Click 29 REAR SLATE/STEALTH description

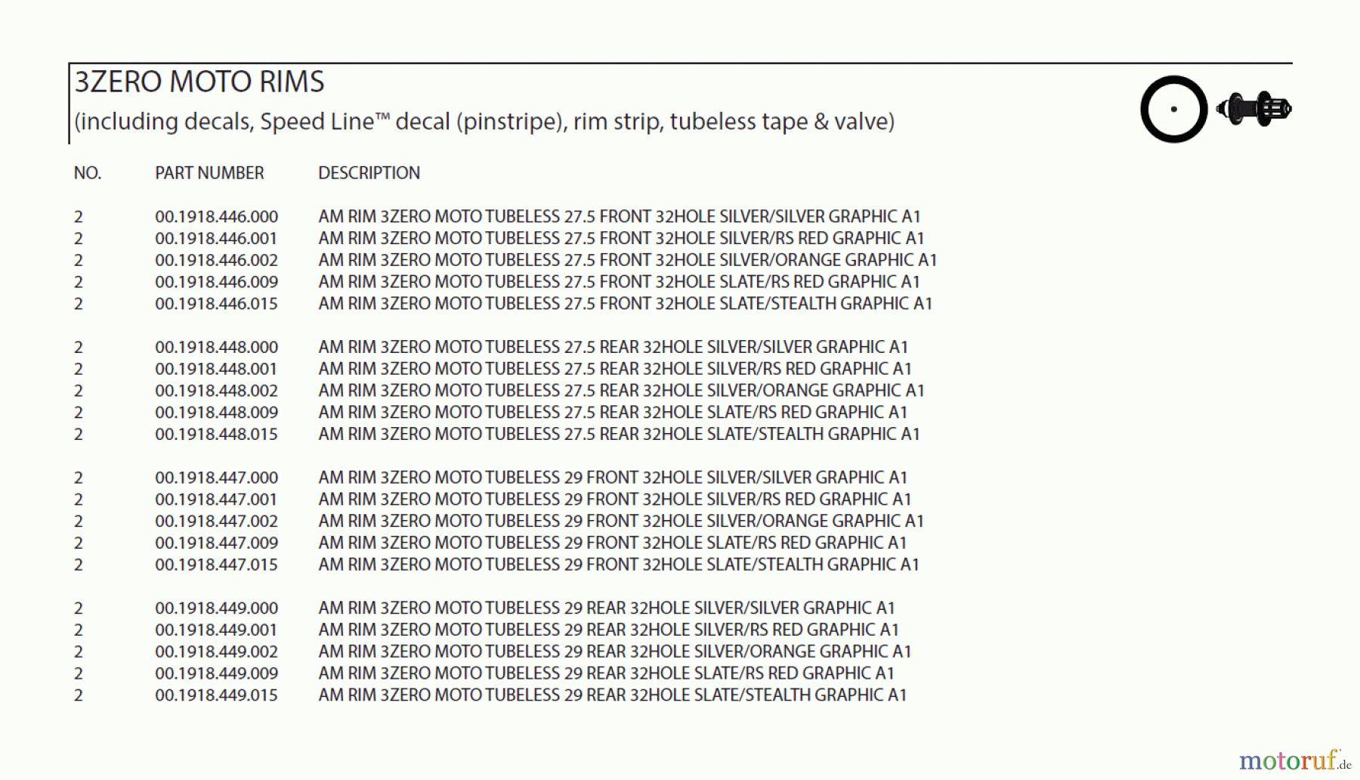pos(612,695)
